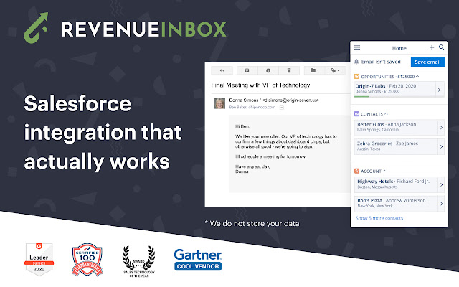The image size is (459, 287).
Task: Click the Opportunities crown icon
Action: (x=356, y=77)
